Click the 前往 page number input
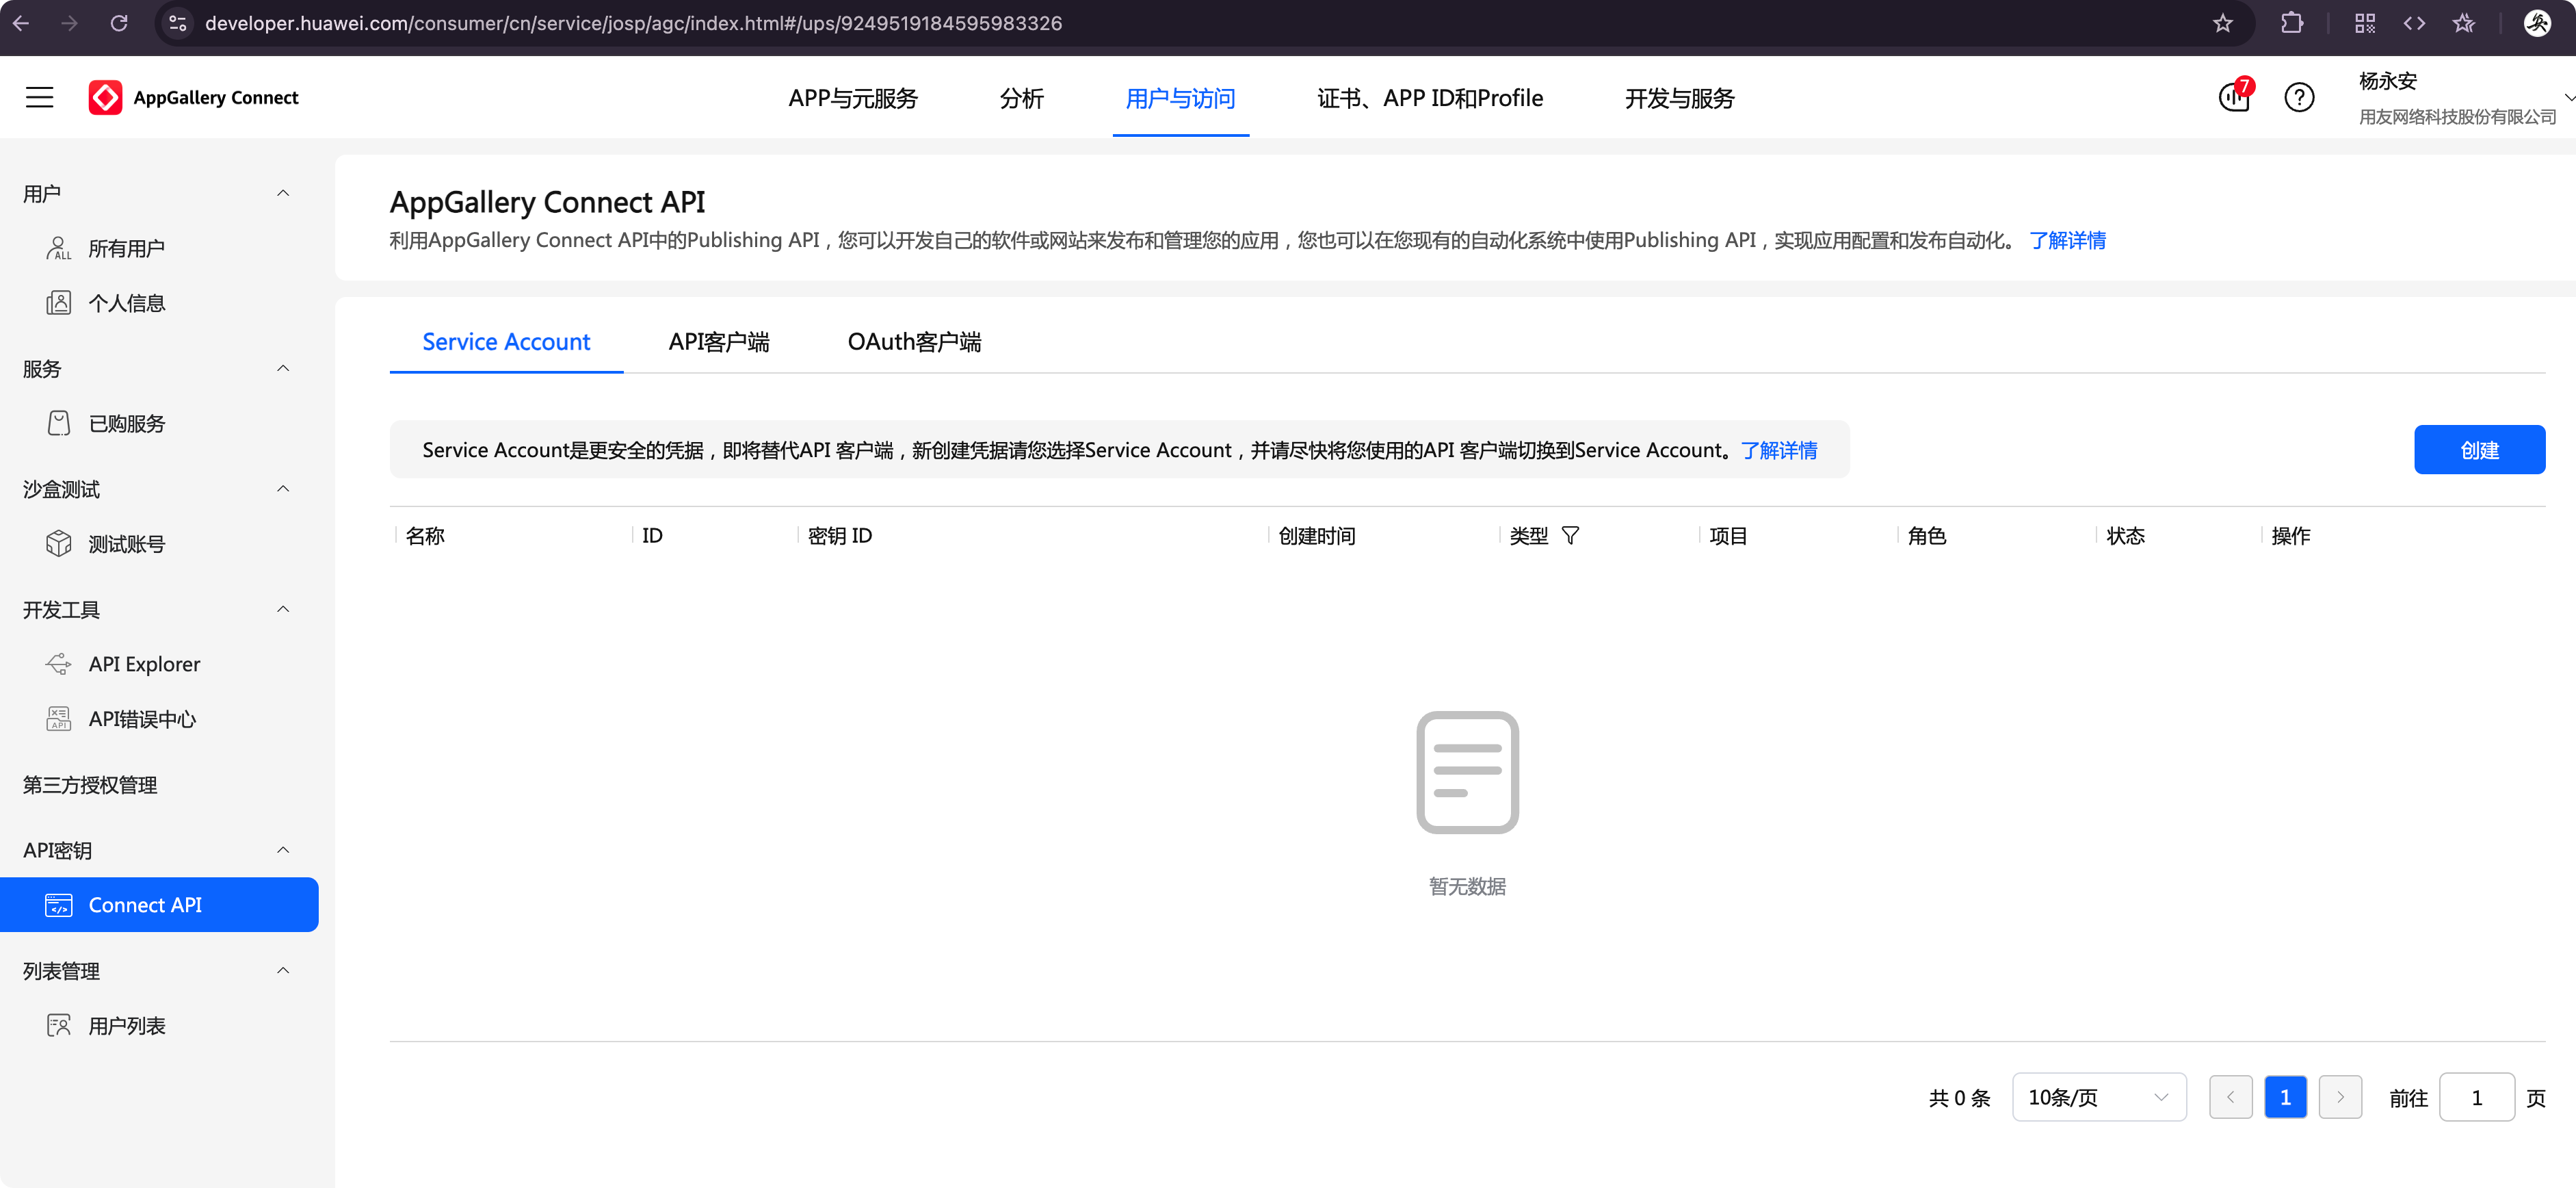Image resolution: width=2576 pixels, height=1188 pixels. 2477,1097
